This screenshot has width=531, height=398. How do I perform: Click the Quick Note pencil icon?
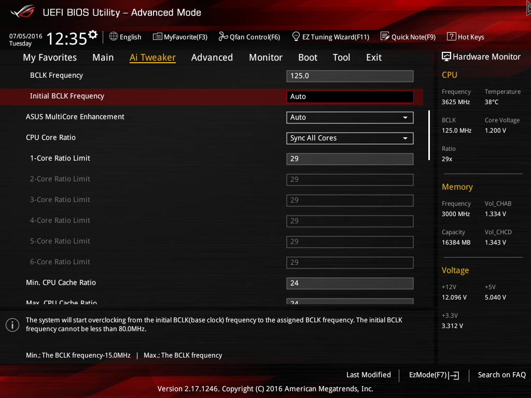coord(385,37)
